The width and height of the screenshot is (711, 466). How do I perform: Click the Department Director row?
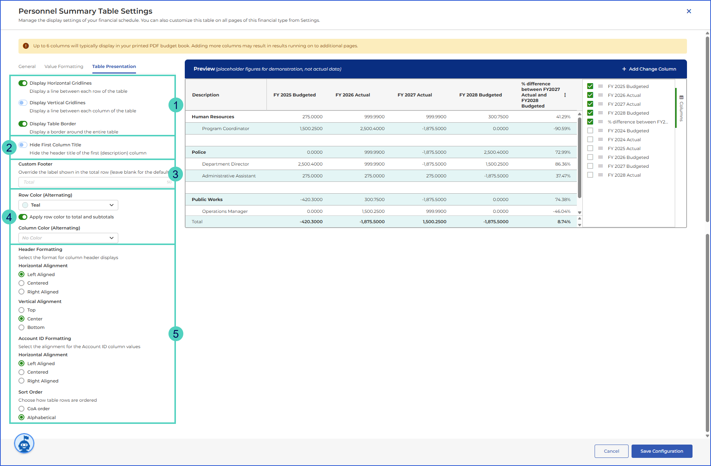click(381, 164)
